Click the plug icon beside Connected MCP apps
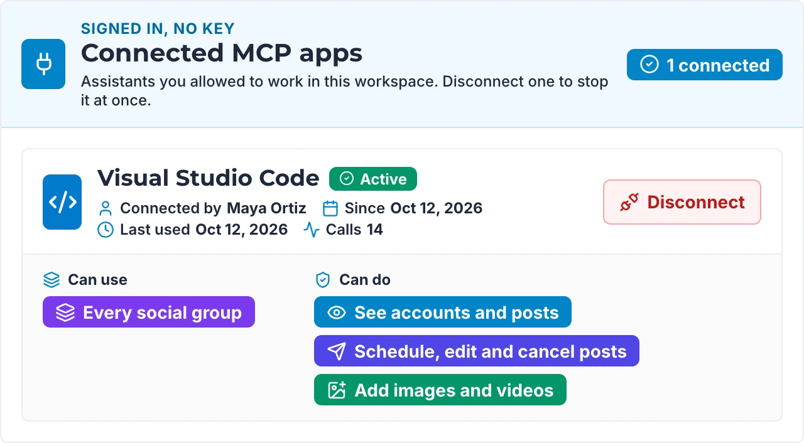 click(43, 64)
